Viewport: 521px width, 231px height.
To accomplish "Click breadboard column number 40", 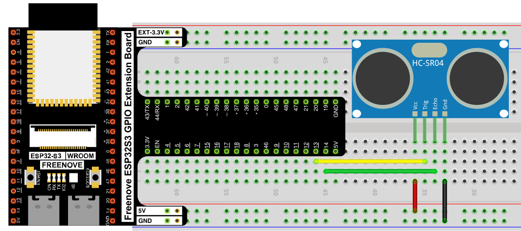I will 375,192.
